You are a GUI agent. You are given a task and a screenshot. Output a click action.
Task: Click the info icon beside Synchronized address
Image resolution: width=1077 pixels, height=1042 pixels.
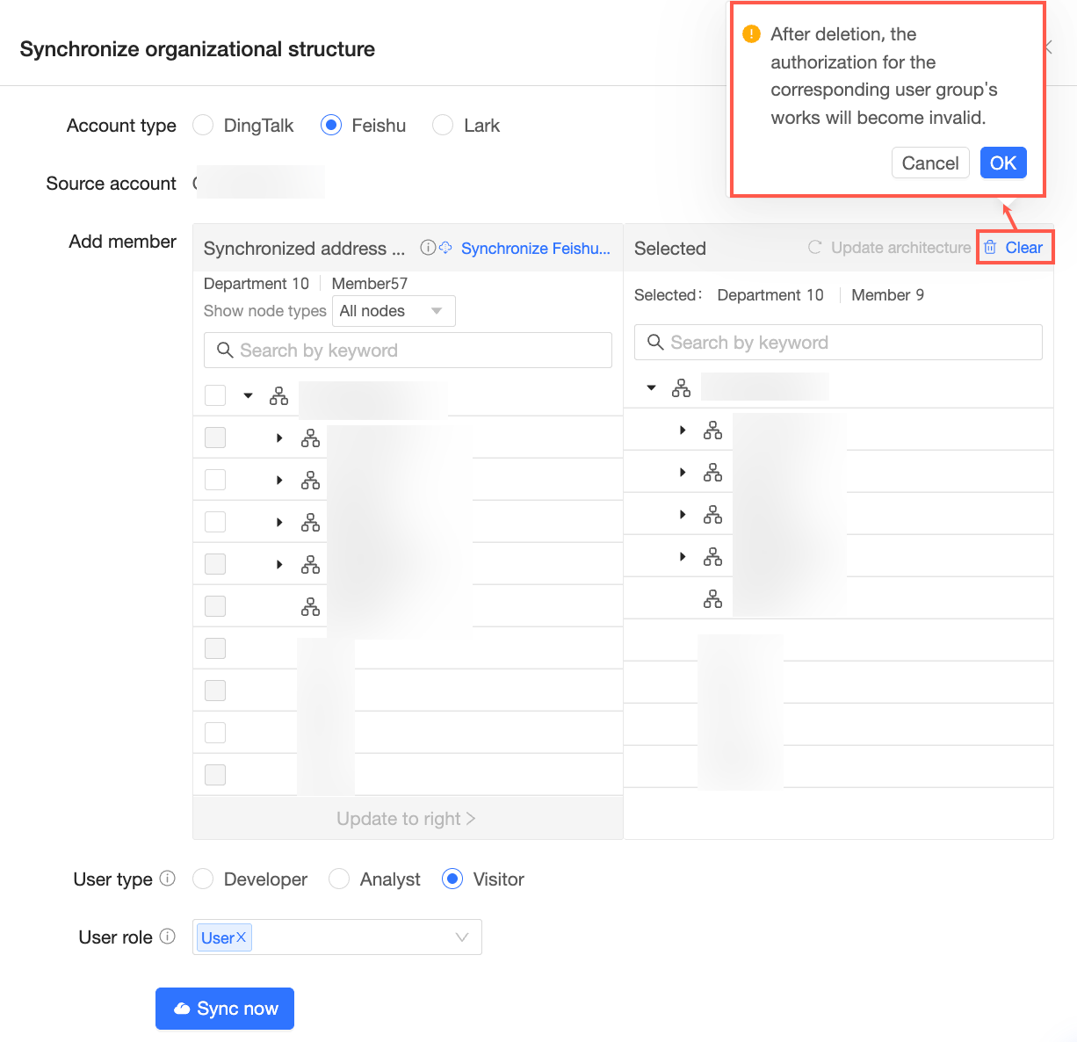(x=428, y=248)
